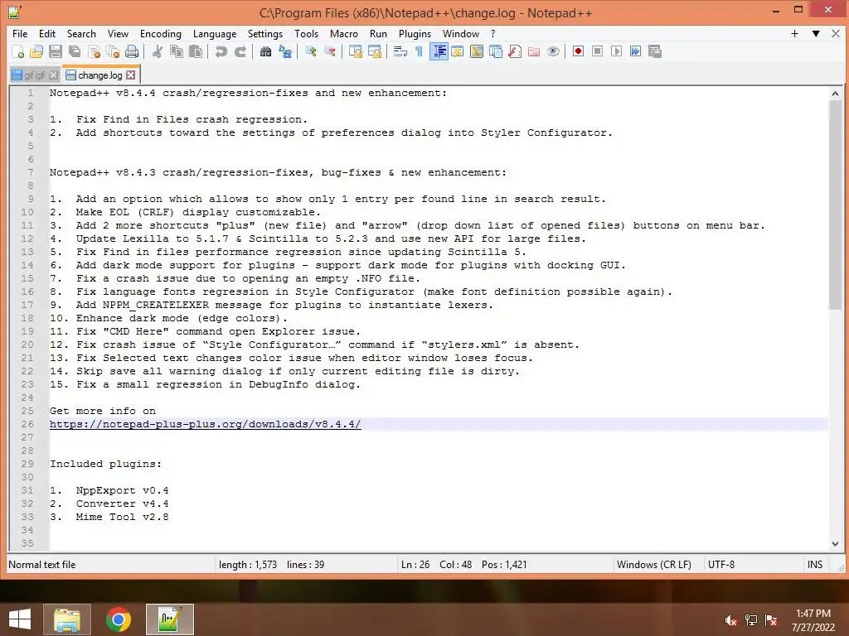This screenshot has width=849, height=636.
Task: Run macro multiple times icon
Action: point(635,51)
